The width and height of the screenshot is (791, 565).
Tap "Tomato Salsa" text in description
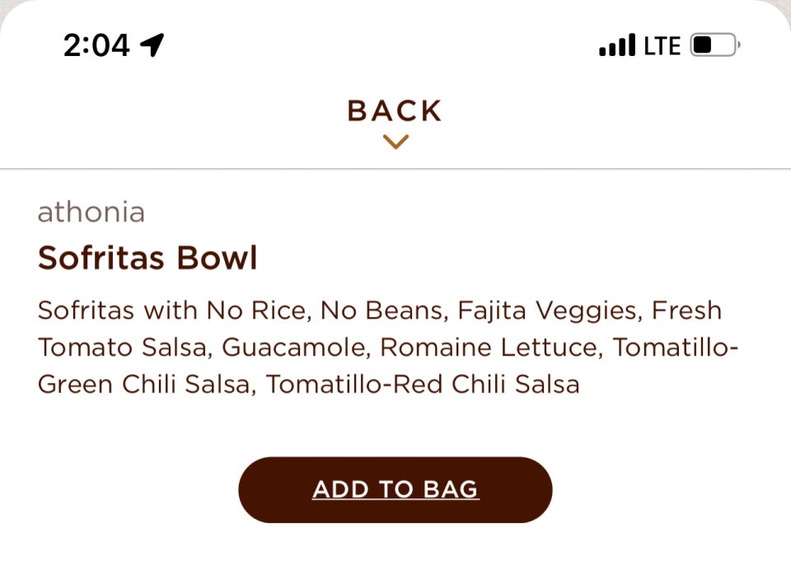(120, 348)
